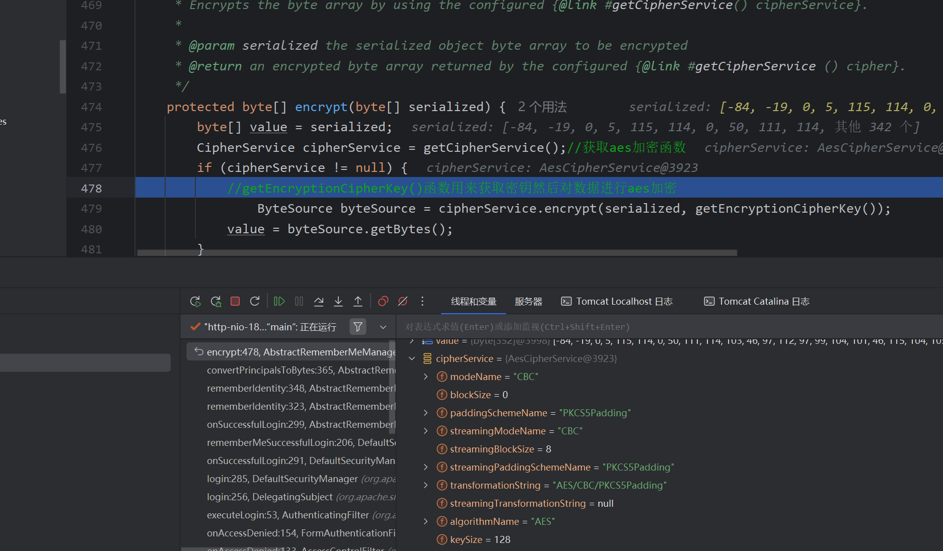Expand the paddingSchemeName field
The height and width of the screenshot is (551, 943).
(426, 413)
